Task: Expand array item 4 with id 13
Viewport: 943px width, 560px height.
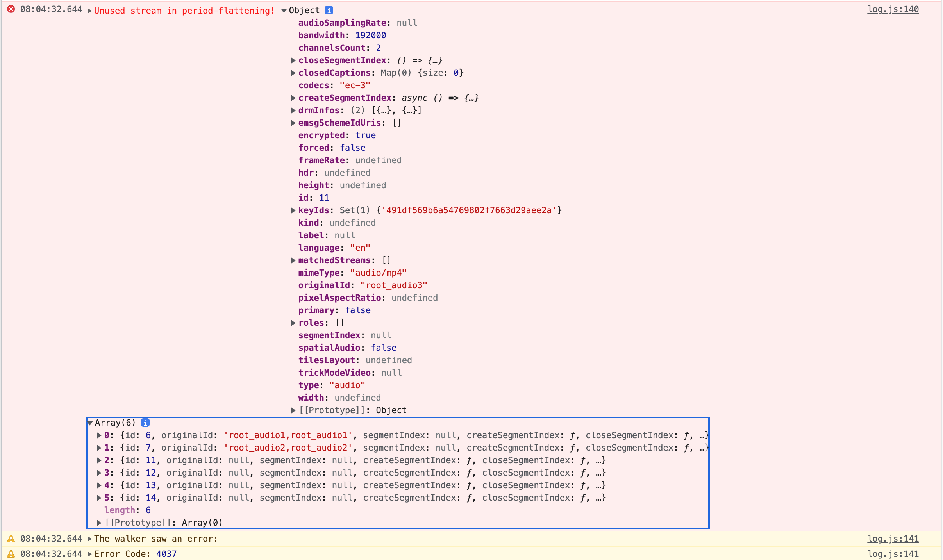Action: (x=99, y=485)
